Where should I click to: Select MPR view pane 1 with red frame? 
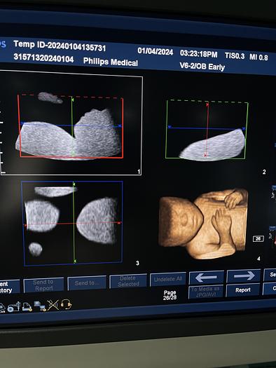pyautogui.click(x=71, y=123)
